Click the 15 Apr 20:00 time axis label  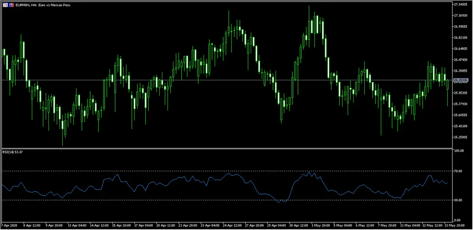coord(122,226)
